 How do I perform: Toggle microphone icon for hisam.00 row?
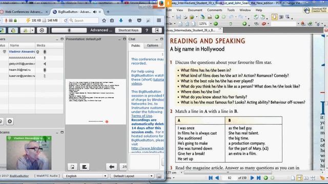45,70
